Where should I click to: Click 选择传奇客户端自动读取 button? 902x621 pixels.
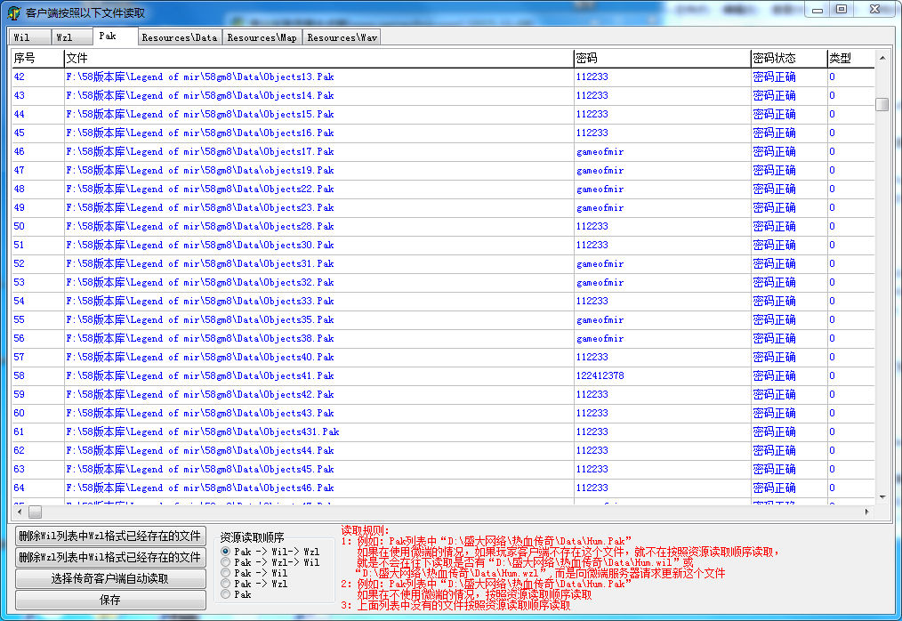110,578
